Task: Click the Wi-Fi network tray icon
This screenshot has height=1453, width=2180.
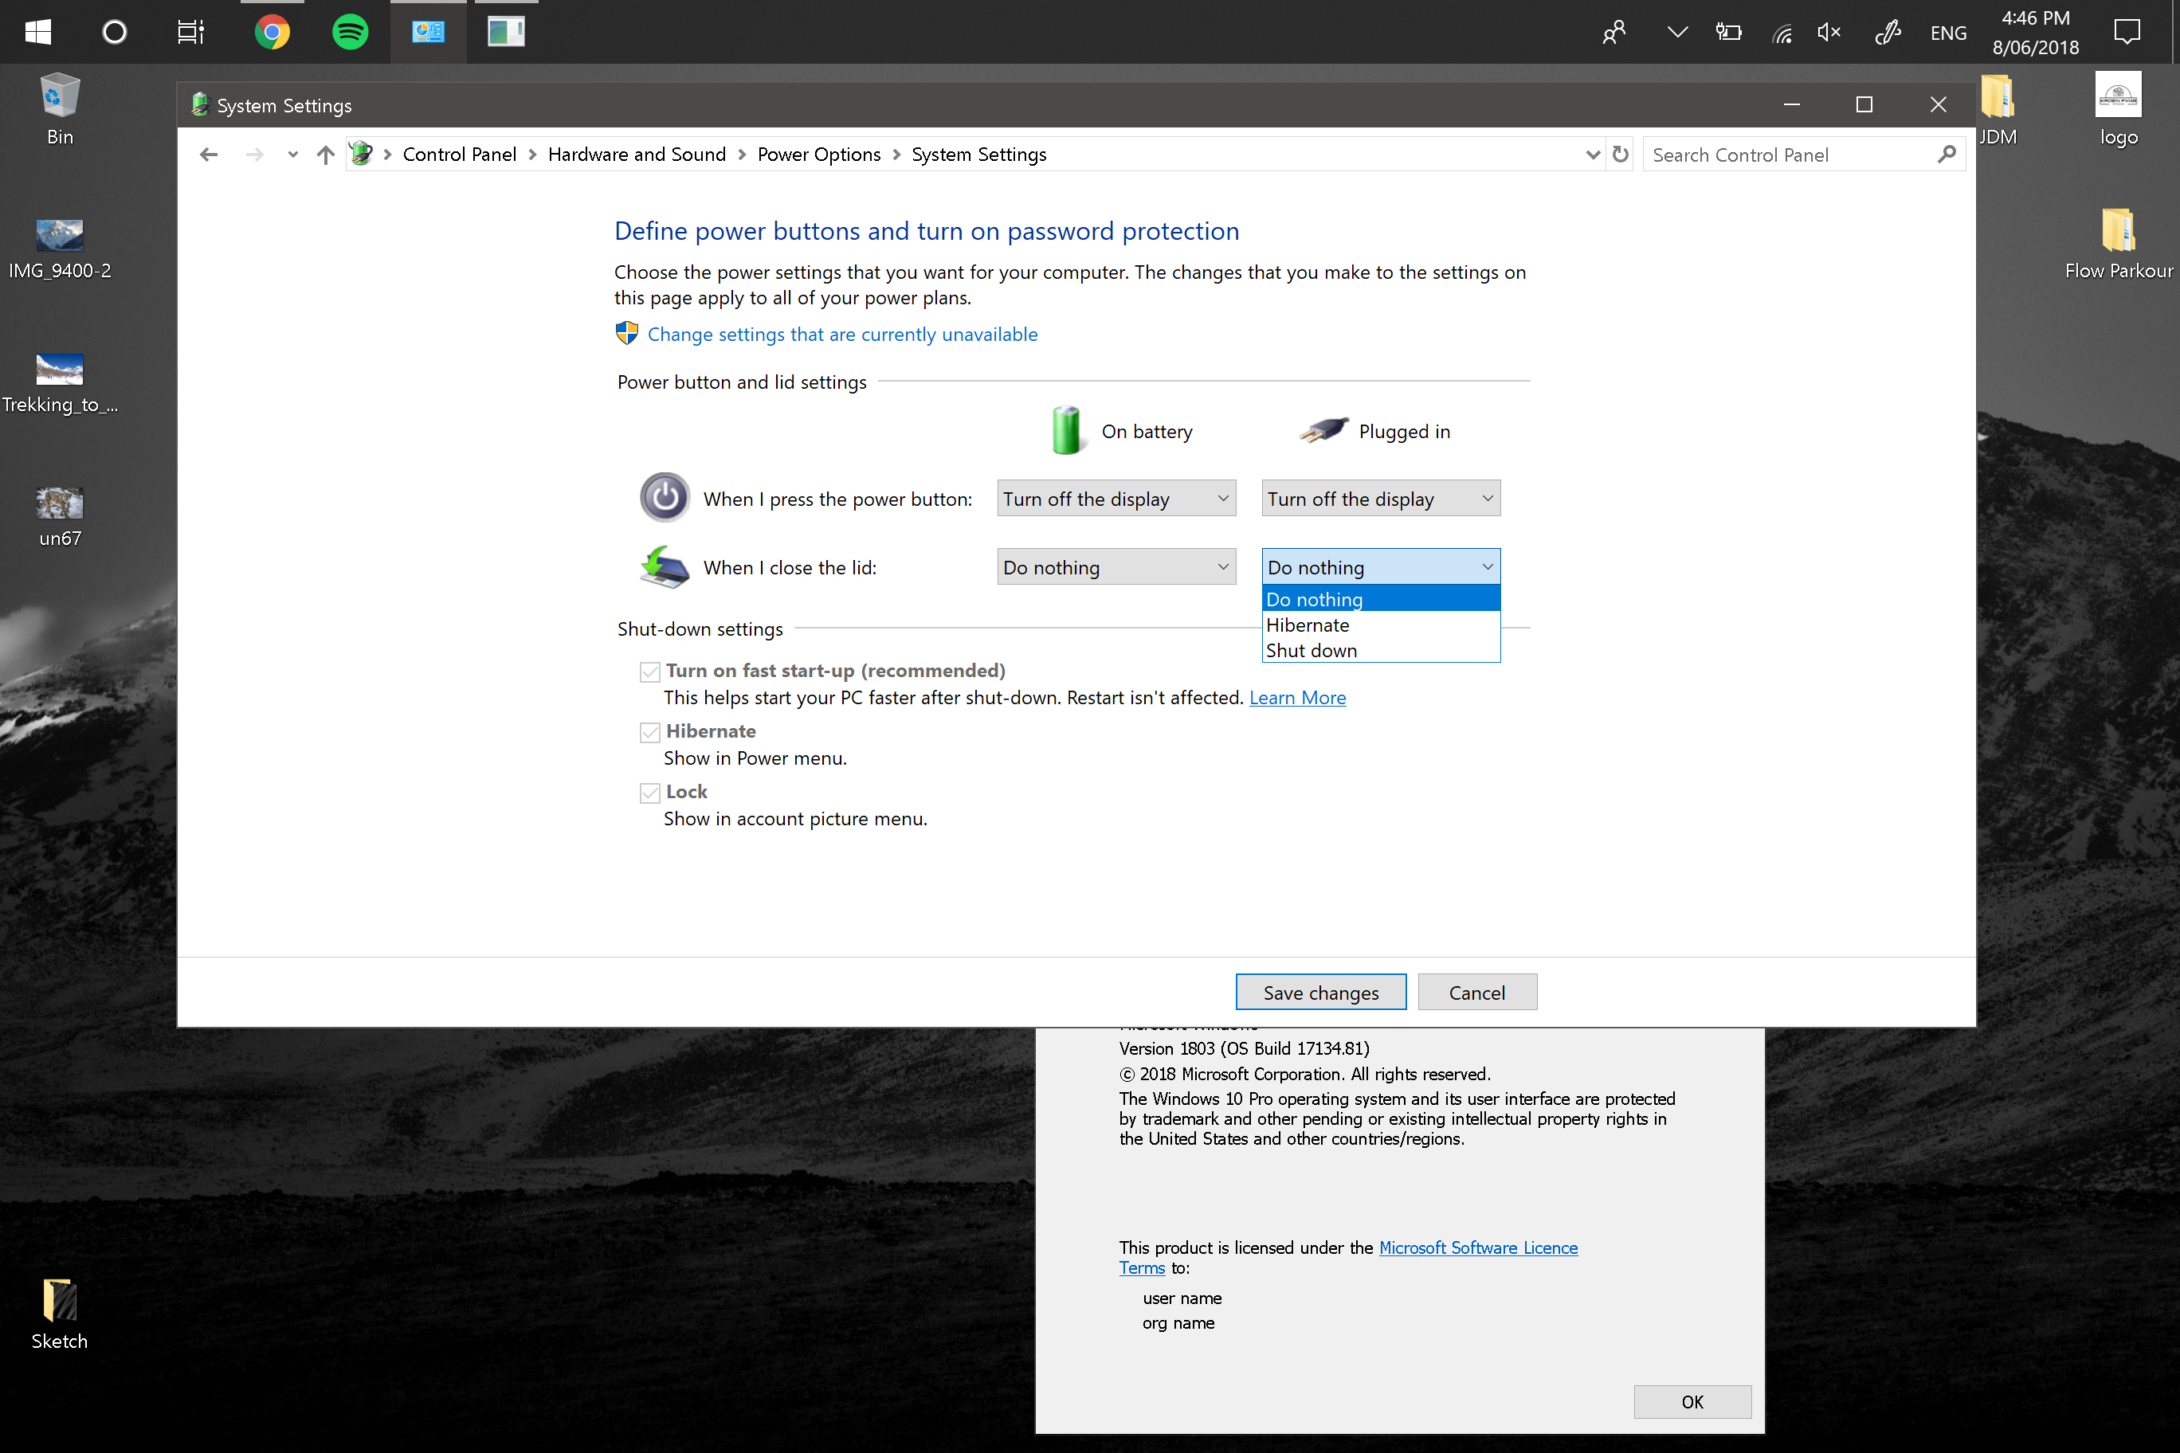Action: 1782,34
